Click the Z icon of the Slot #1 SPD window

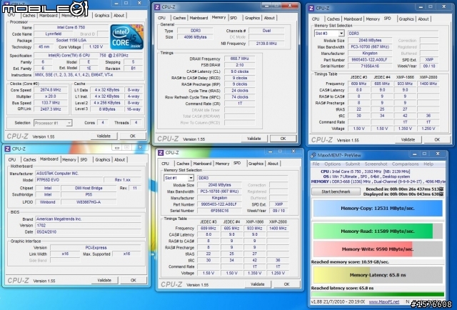pyautogui.click(x=161, y=153)
